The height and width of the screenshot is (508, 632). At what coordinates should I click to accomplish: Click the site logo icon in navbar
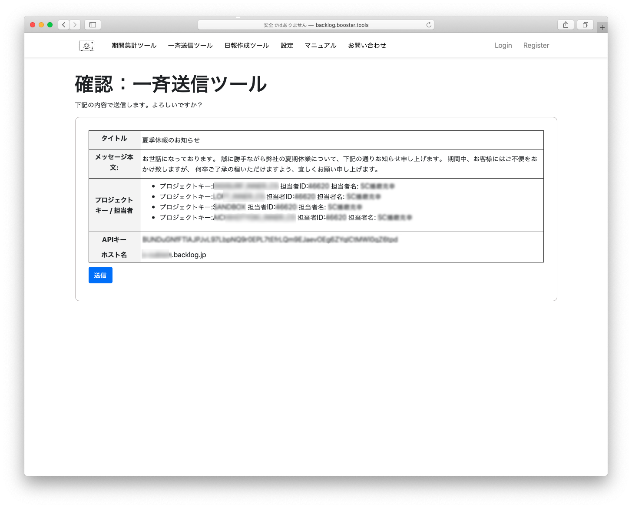[x=86, y=46]
